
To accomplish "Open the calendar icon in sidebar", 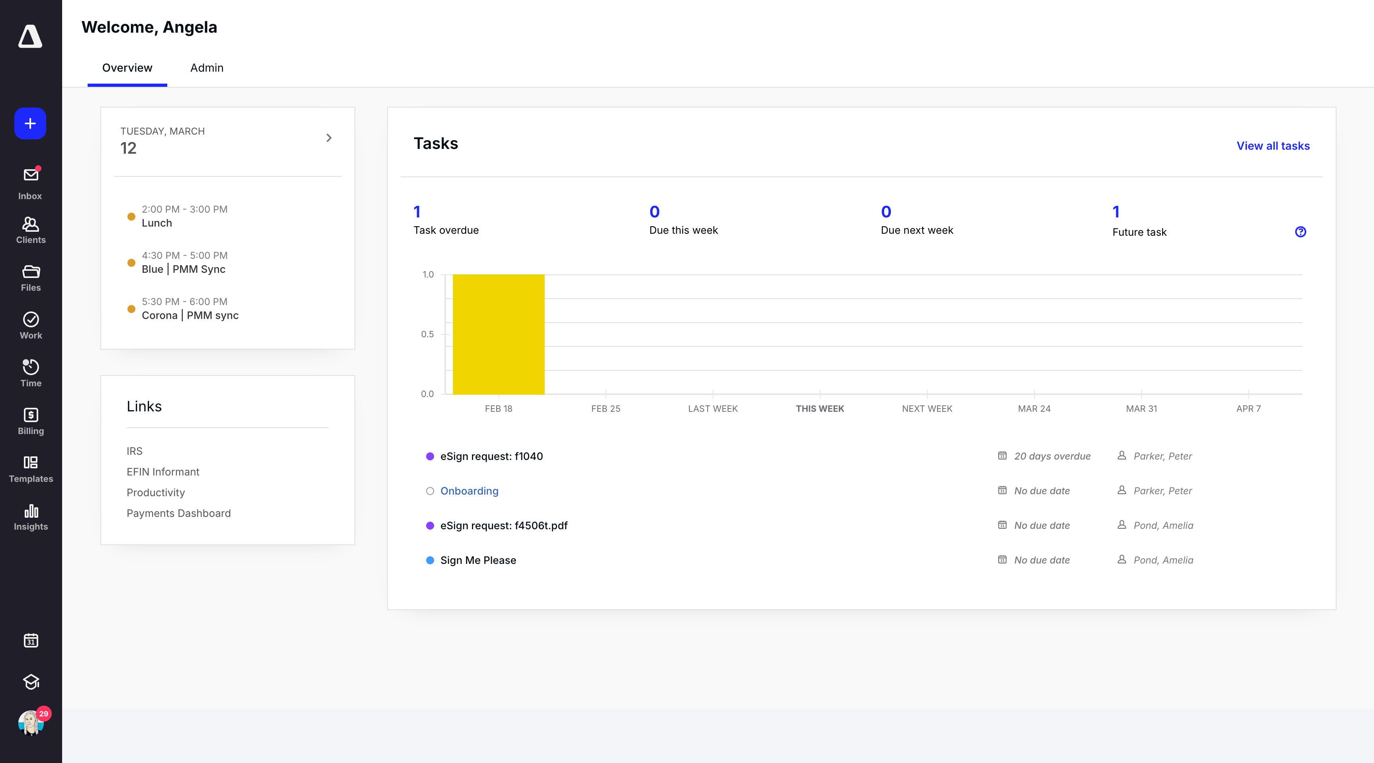I will [x=30, y=640].
